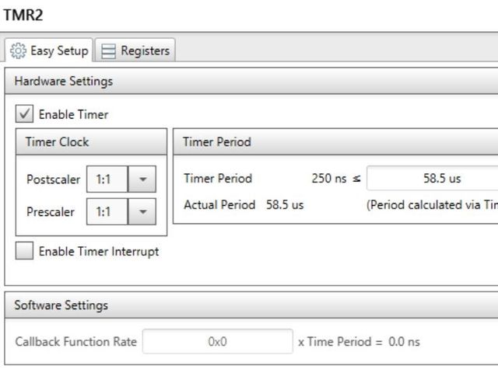The image size is (498, 373).
Task: Uncheck the Enable Timer checkbox
Action: [25, 114]
